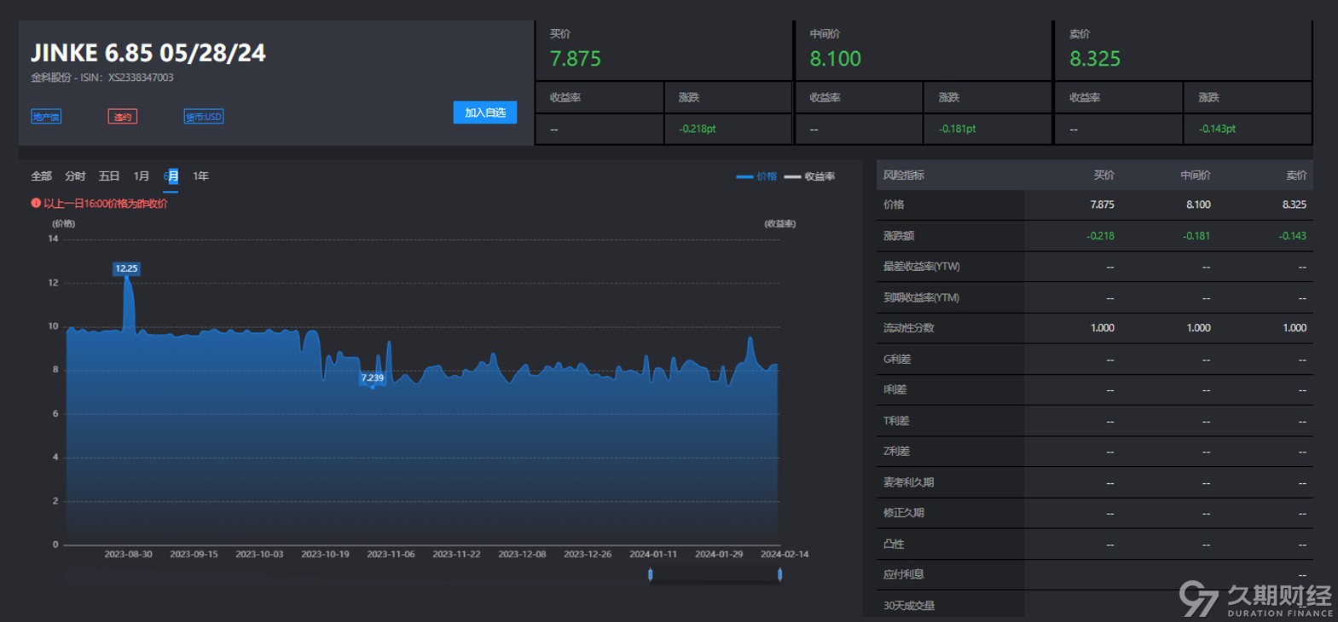The height and width of the screenshot is (622, 1338).
Task: Click the Z利差 row label
Action: [896, 452]
